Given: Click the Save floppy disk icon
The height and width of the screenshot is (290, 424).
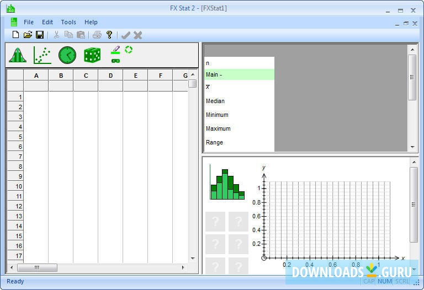Looking at the screenshot, I should [40, 35].
